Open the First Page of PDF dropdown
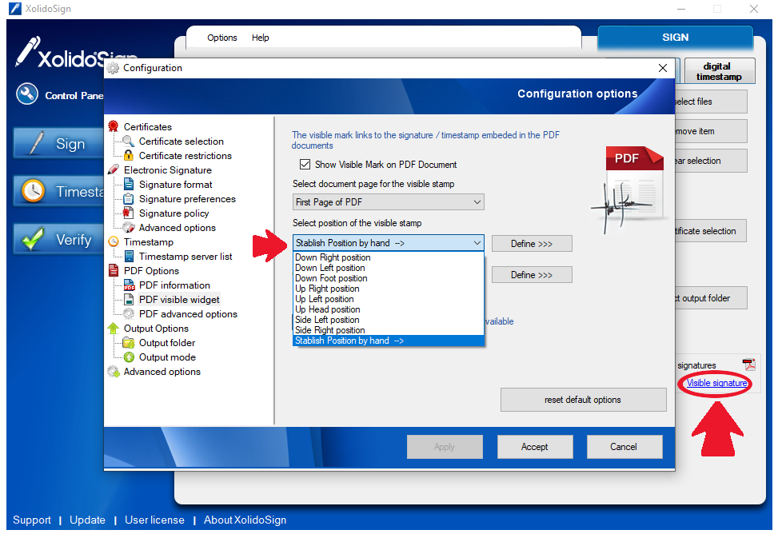The height and width of the screenshot is (542, 778). 389,201
